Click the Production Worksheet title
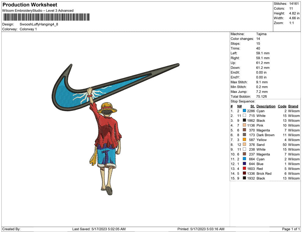302x232 pixels. 30,5
